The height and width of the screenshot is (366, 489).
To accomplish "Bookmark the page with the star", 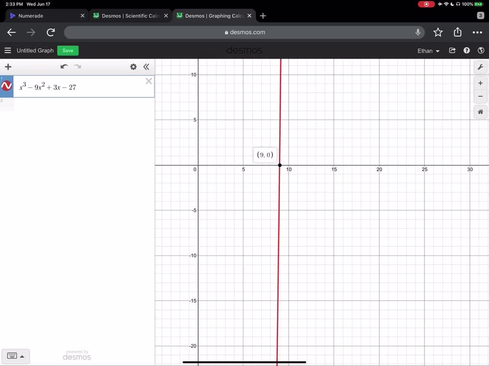I will pos(437,32).
